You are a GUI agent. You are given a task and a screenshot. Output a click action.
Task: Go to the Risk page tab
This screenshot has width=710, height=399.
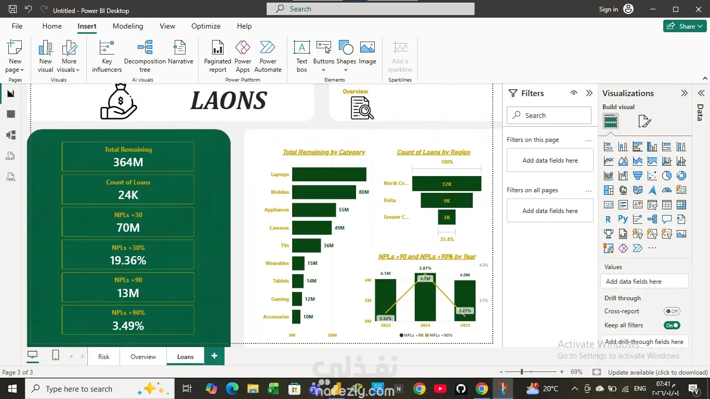[104, 356]
